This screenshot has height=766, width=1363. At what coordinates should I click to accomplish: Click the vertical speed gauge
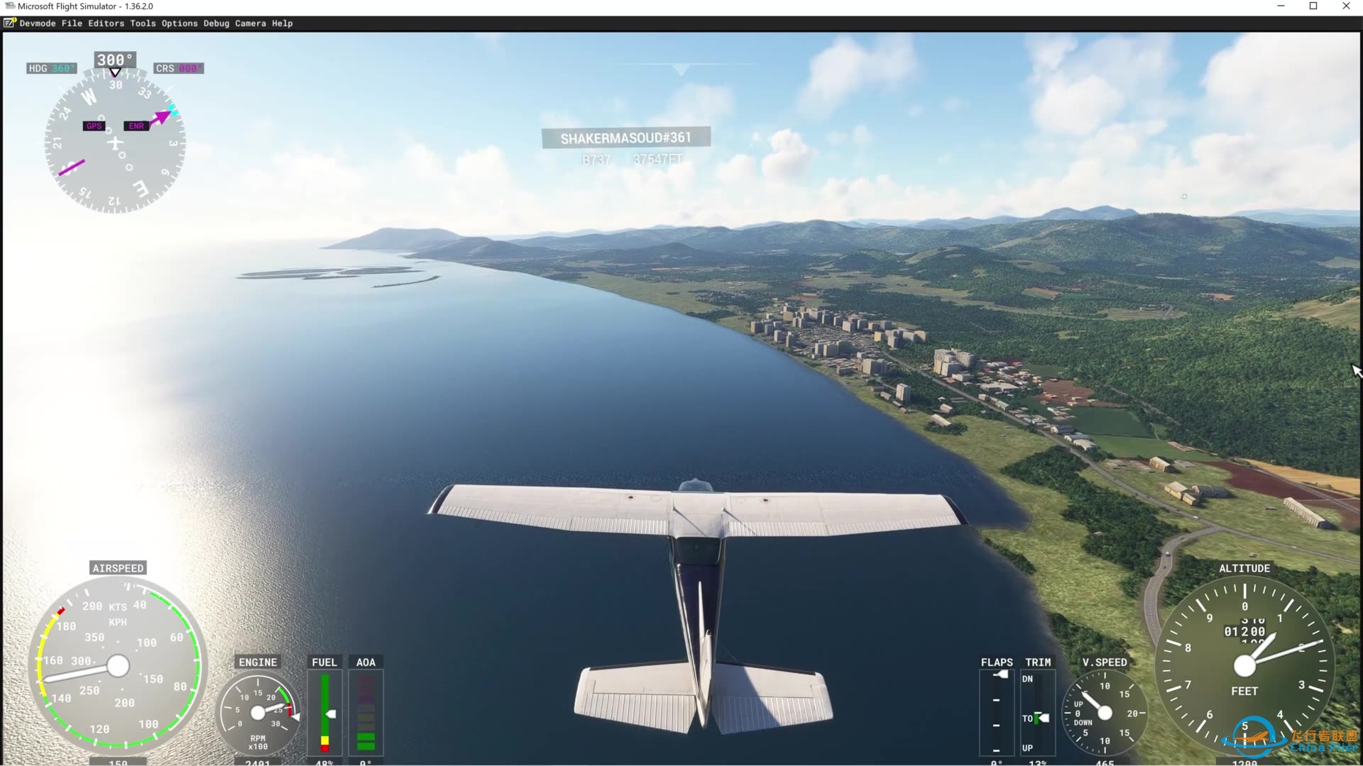pos(1105,713)
